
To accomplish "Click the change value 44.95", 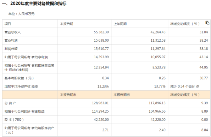I will click(x=204, y=67).
